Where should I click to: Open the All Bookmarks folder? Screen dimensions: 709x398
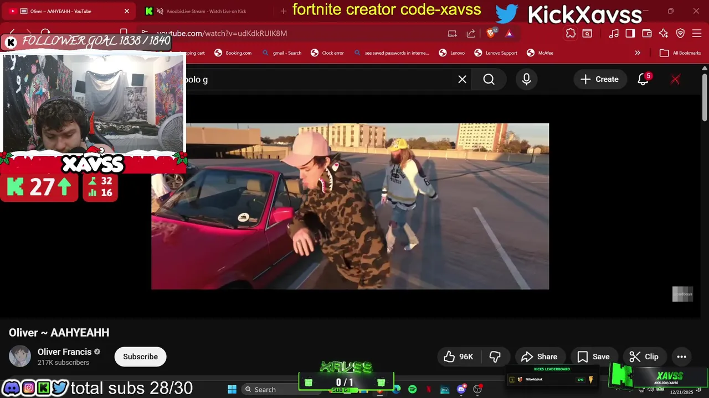coord(680,53)
